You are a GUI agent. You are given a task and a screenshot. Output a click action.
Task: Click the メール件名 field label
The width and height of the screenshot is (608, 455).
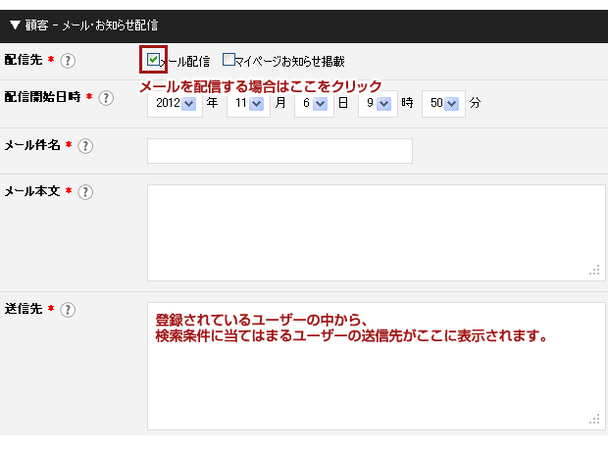pyautogui.click(x=32, y=145)
